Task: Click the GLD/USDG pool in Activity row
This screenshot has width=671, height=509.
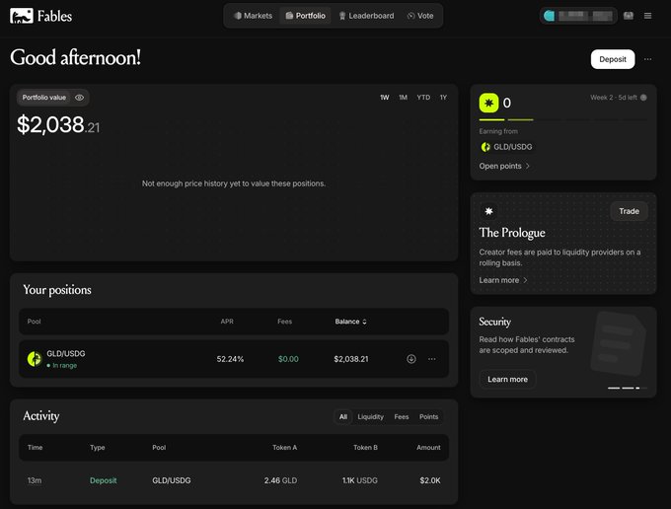Action: [x=172, y=480]
